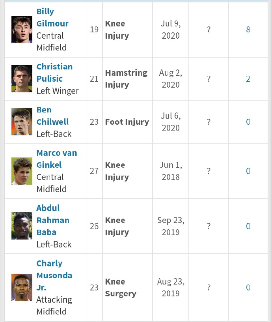Open Ben Chilwell's player photo
This screenshot has height=322, width=272.
[x=22, y=122]
